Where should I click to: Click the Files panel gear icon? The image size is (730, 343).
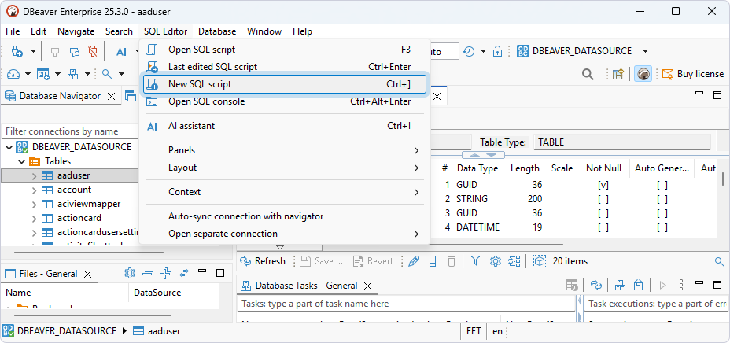tap(130, 273)
